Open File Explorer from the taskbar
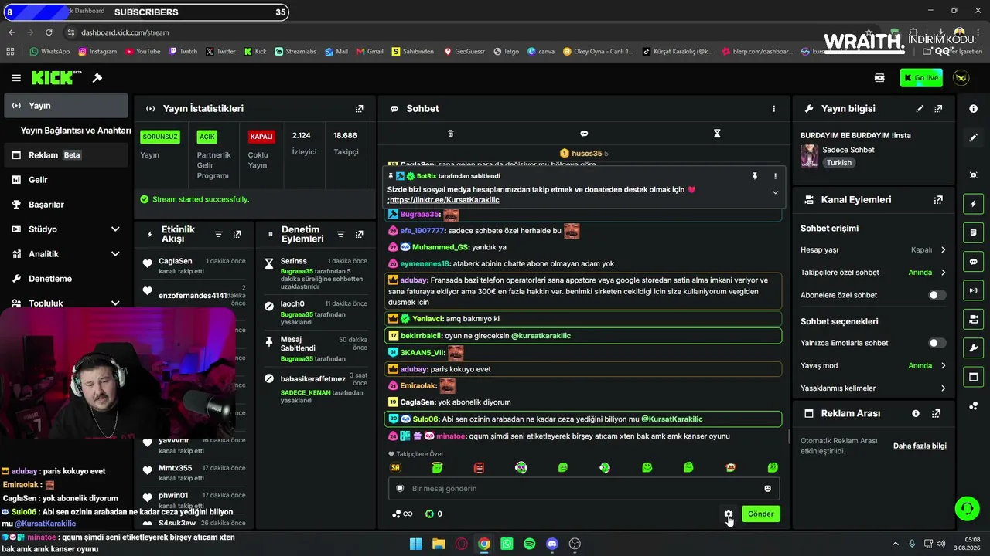Image resolution: width=990 pixels, height=556 pixels. click(439, 544)
